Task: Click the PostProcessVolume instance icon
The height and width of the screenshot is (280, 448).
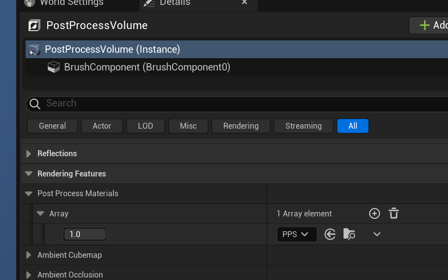Action: click(x=34, y=49)
